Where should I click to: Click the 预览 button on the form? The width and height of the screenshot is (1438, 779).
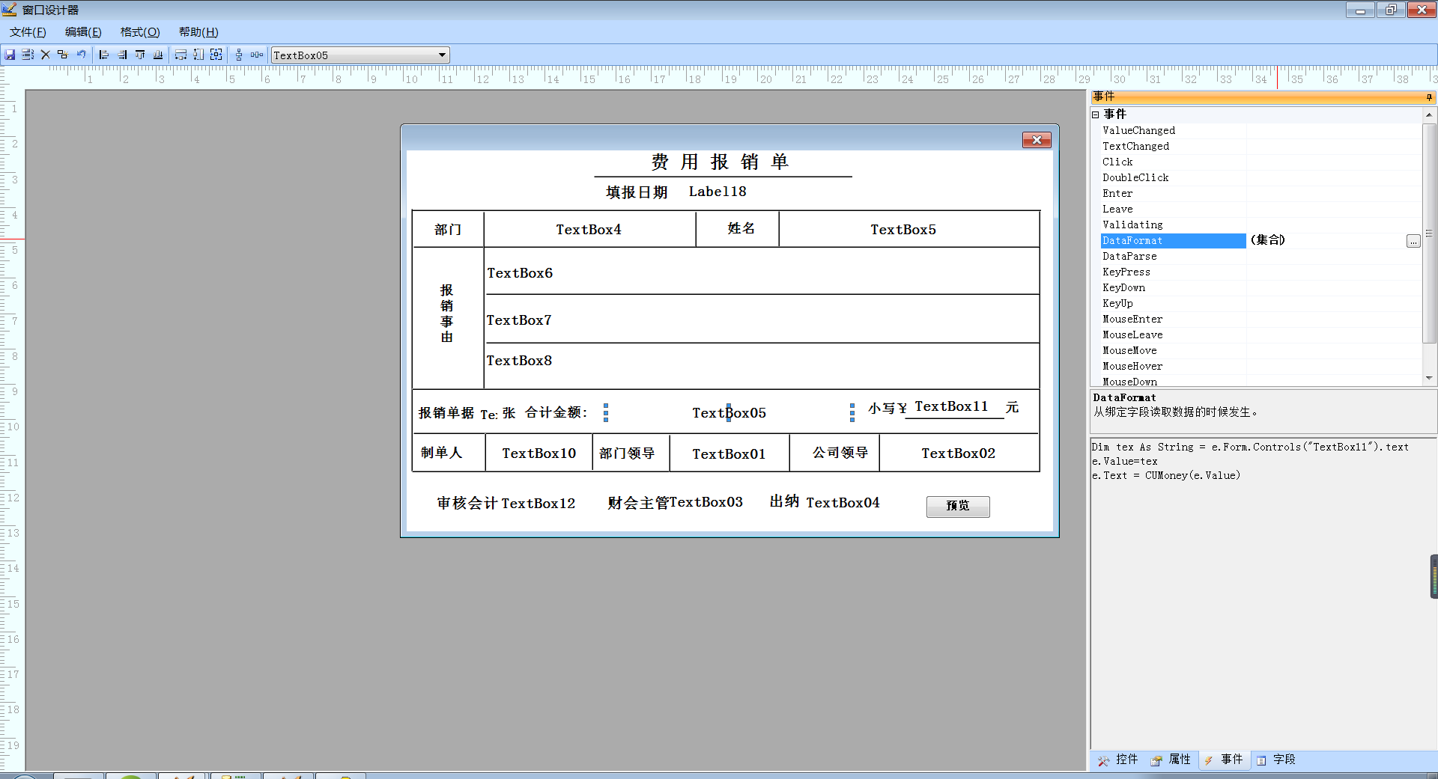tap(958, 507)
